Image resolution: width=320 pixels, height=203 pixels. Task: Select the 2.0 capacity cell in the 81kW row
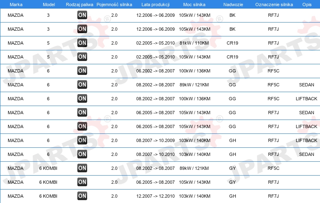point(114,43)
